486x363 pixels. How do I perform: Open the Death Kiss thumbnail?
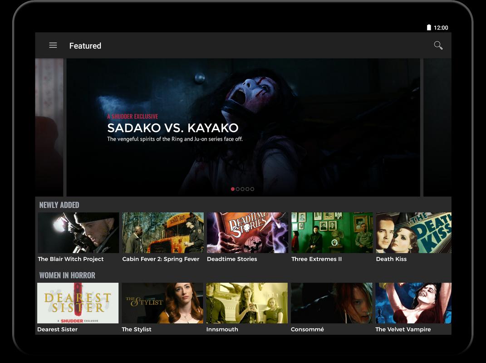[414, 232]
